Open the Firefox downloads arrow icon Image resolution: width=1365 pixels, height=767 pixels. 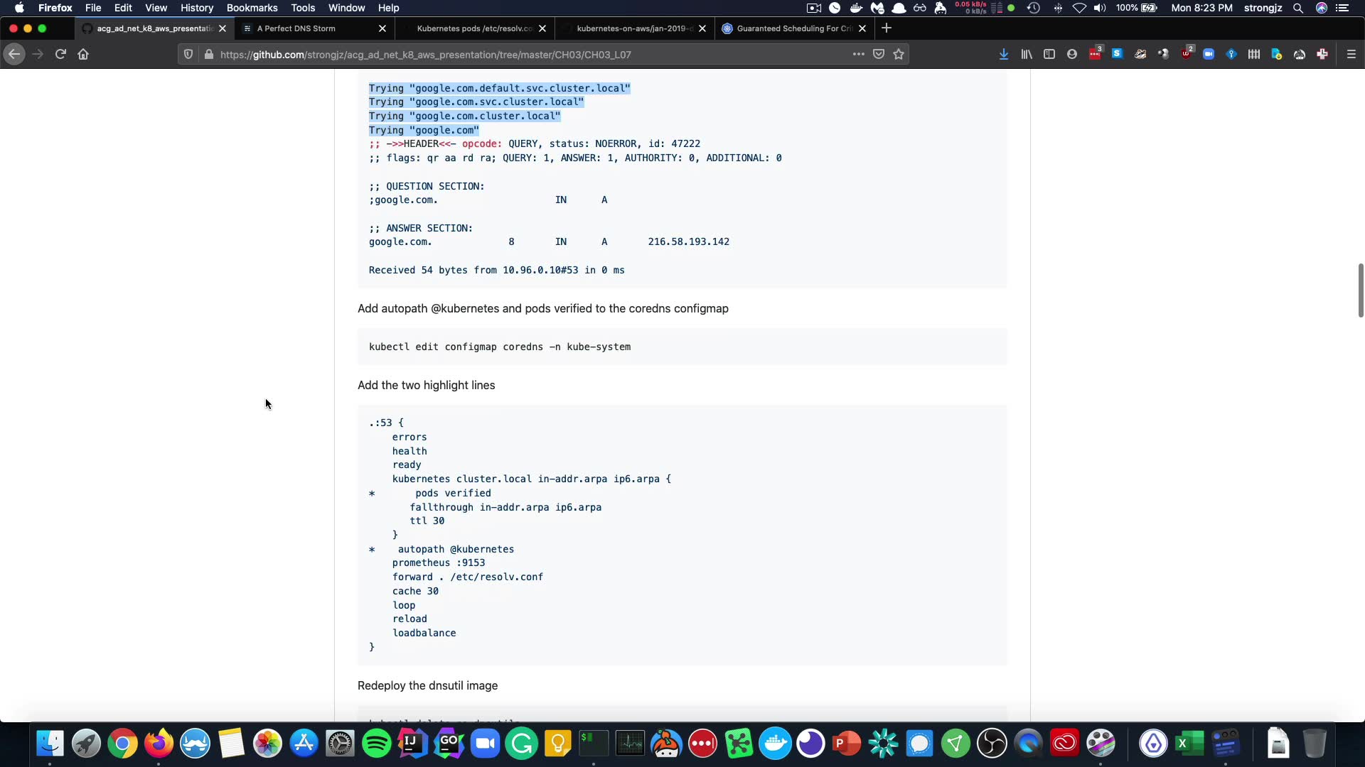1004,54
